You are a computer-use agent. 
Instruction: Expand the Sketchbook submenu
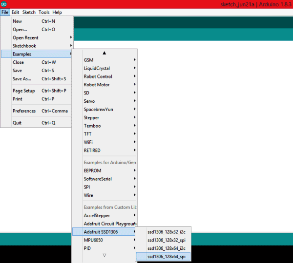click(x=24, y=46)
